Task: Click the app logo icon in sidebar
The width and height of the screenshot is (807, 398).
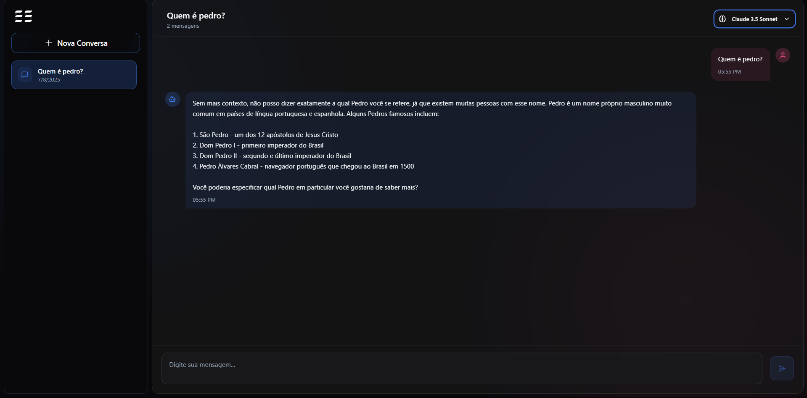Action: tap(24, 16)
